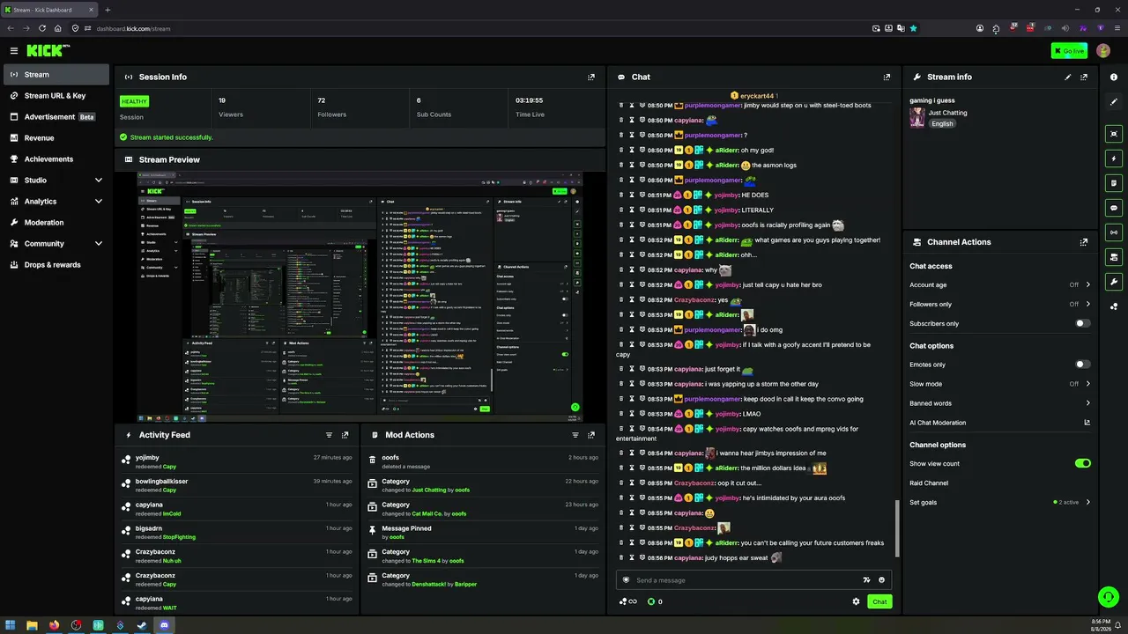Open the Windows Start menu

(x=11, y=625)
